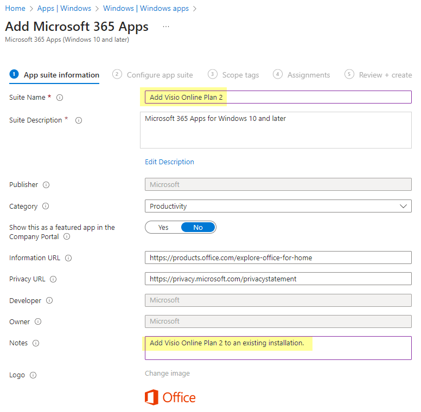Select No on the featured app toggle
This screenshot has width=421, height=412.
(x=198, y=228)
